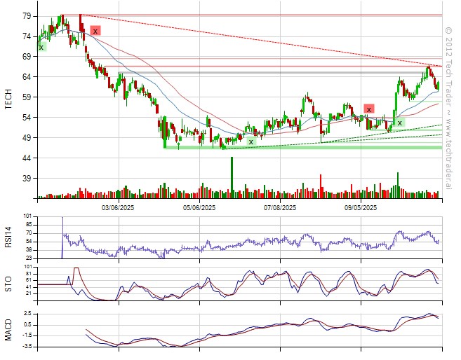The image size is (461, 360).
Task: Select the STO indicator label
Action: (9, 284)
